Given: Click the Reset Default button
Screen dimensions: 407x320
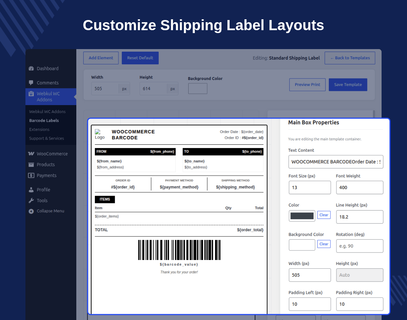Looking at the screenshot, I should pos(140,58).
